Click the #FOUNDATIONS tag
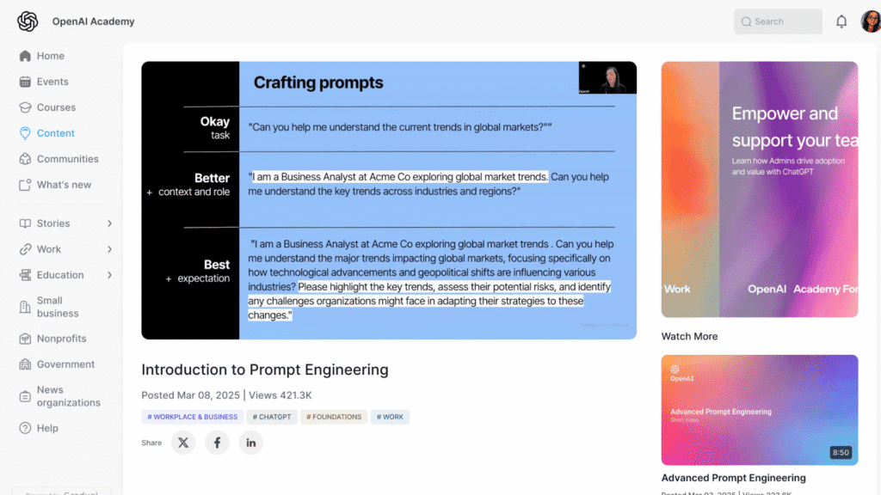881x495 pixels. pyautogui.click(x=334, y=417)
